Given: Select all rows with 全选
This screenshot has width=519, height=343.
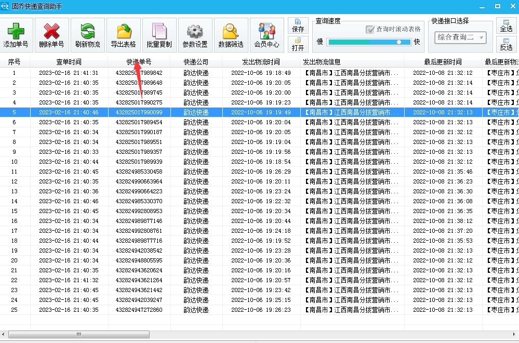Looking at the screenshot, I should pos(506,26).
